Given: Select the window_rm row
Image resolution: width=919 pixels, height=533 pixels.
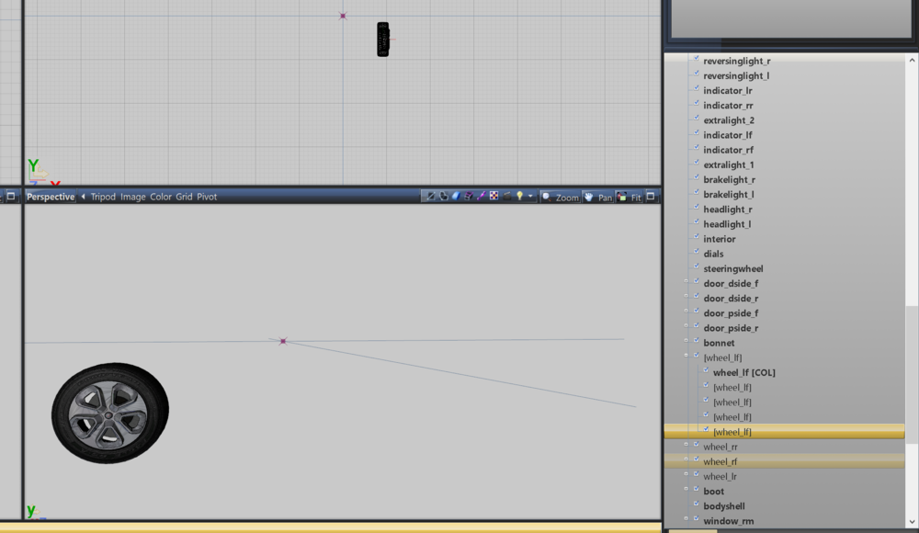Looking at the screenshot, I should tap(784, 521).
